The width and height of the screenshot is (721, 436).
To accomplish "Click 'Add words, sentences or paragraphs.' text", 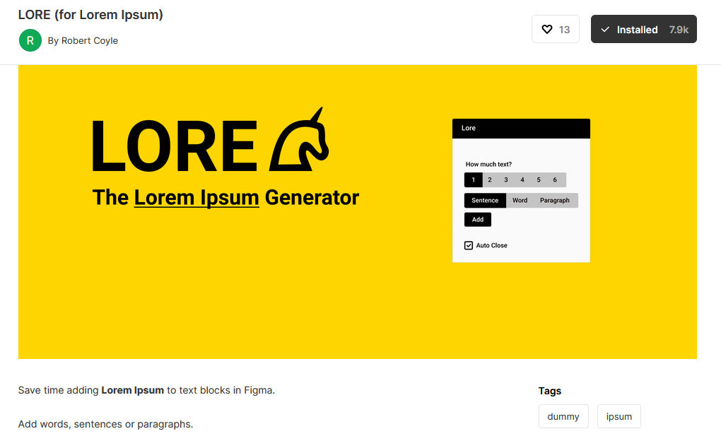I will (x=106, y=424).
